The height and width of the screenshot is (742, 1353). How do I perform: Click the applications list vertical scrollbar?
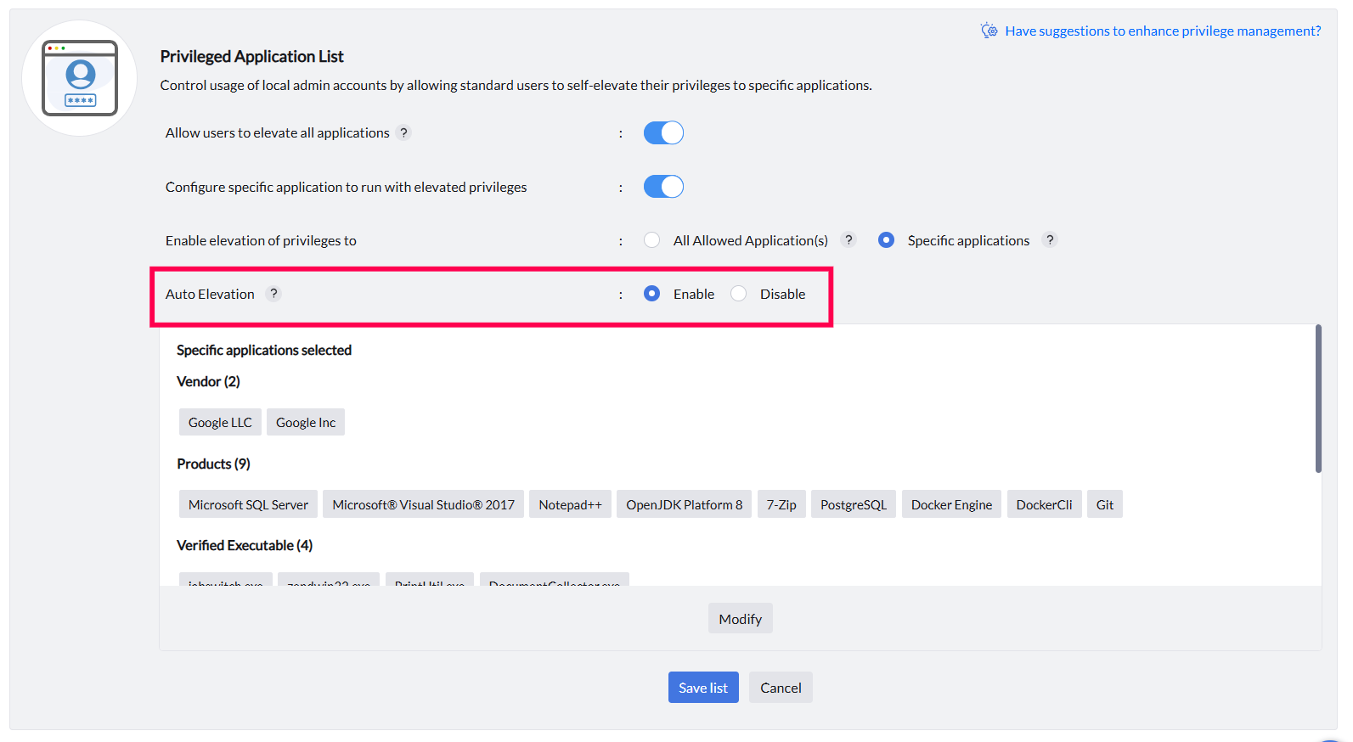(x=1318, y=399)
